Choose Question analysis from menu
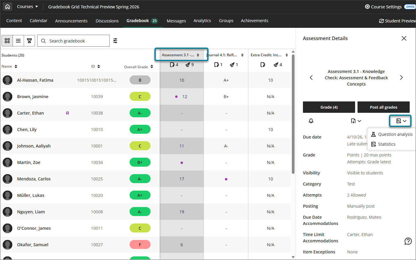The width and height of the screenshot is (416, 260). (x=392, y=134)
